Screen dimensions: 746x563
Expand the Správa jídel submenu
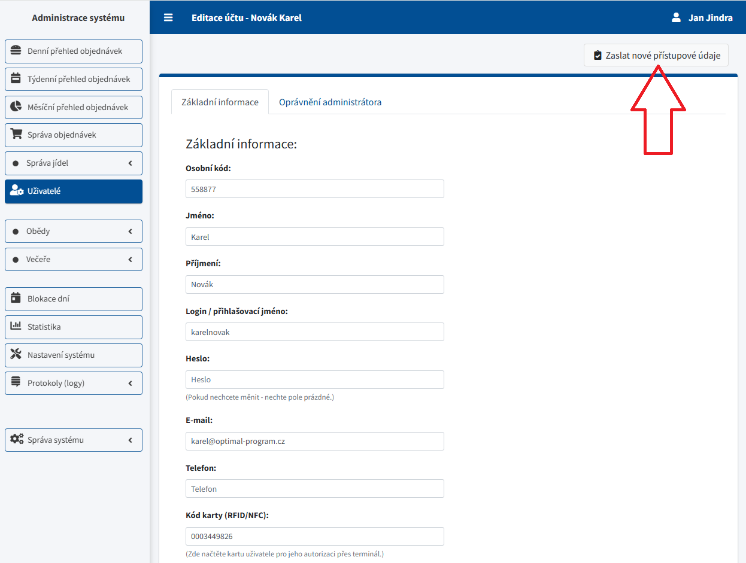[74, 163]
